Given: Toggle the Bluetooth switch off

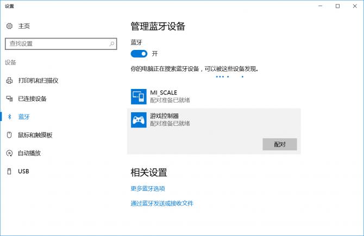Looking at the screenshot, I should click(x=139, y=54).
